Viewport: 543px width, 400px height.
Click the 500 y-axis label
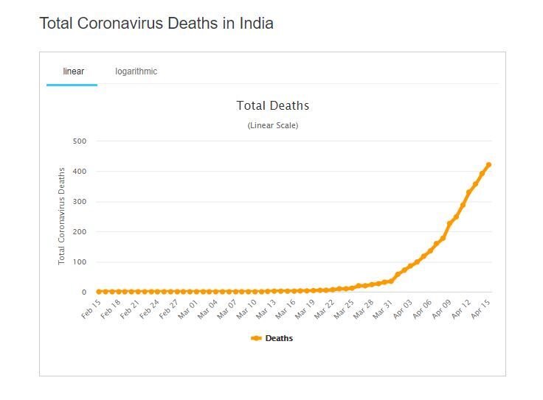(79, 141)
